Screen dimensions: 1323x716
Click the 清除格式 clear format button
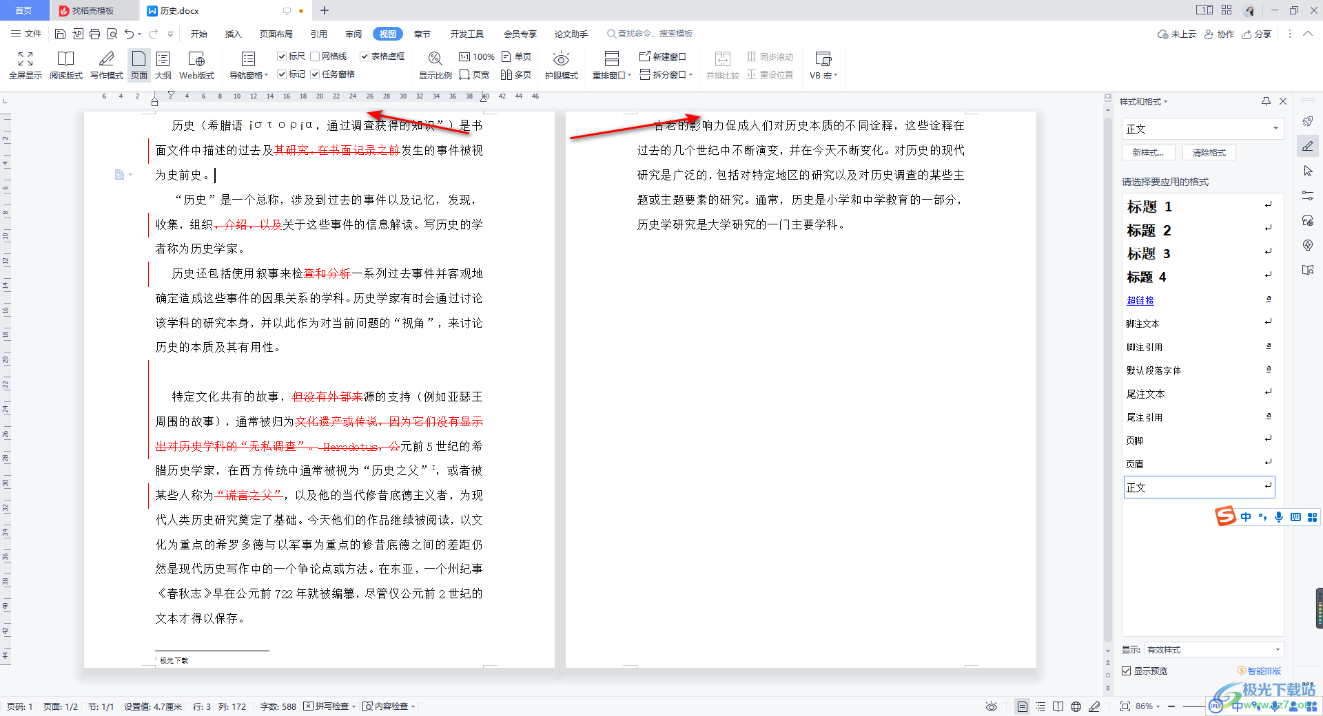[x=1209, y=153]
